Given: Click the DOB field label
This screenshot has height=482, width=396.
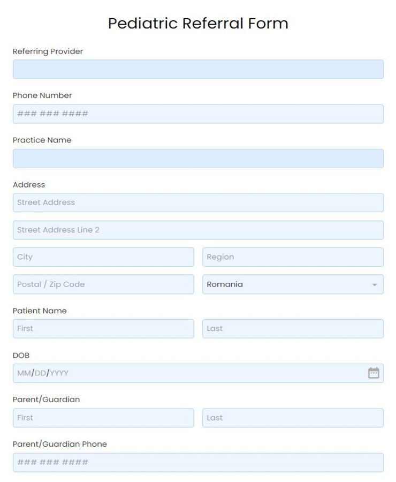Looking at the screenshot, I should (x=21, y=355).
